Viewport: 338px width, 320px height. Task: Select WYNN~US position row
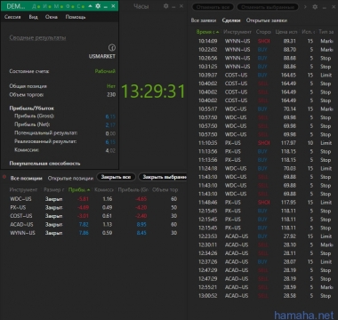point(93,233)
